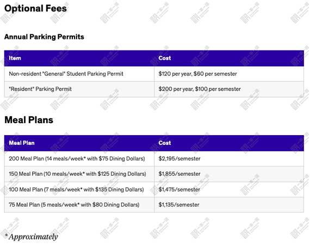Click the Optional Fees heading
The width and height of the screenshot is (310, 249).
[x=35, y=9]
